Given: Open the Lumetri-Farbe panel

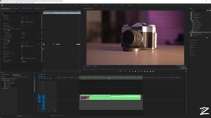Looking at the screenshot, I should coord(193,45).
